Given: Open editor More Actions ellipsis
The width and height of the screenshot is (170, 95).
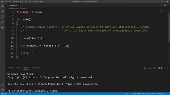Looking at the screenshot, I should tap(168, 5).
